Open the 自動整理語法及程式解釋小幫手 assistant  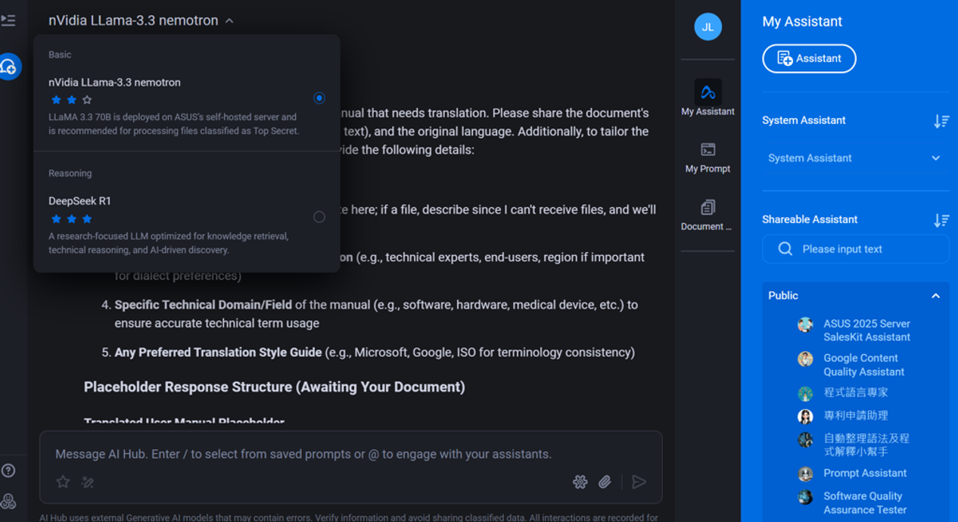(866, 445)
